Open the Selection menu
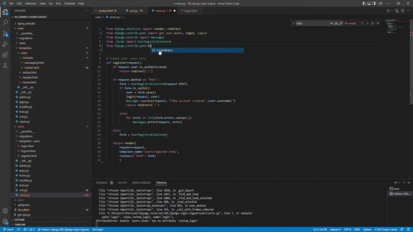Screen dimensions: 413x232 pyautogui.click(x=30, y=3)
